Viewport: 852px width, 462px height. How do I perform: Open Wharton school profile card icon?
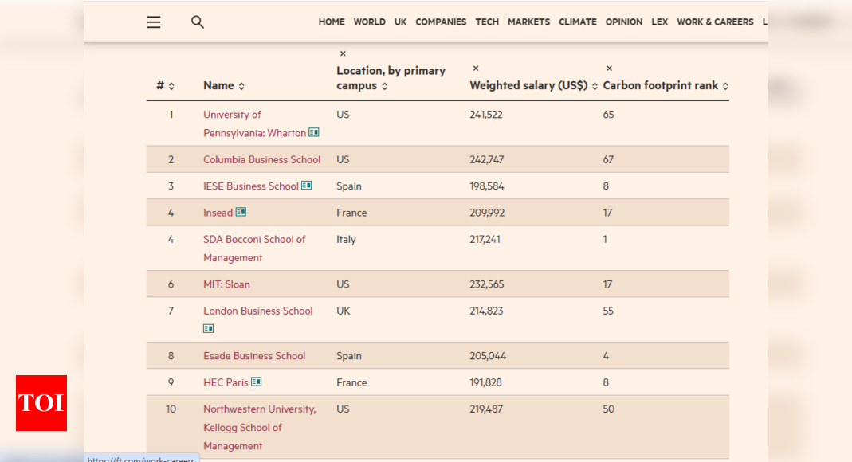point(314,132)
